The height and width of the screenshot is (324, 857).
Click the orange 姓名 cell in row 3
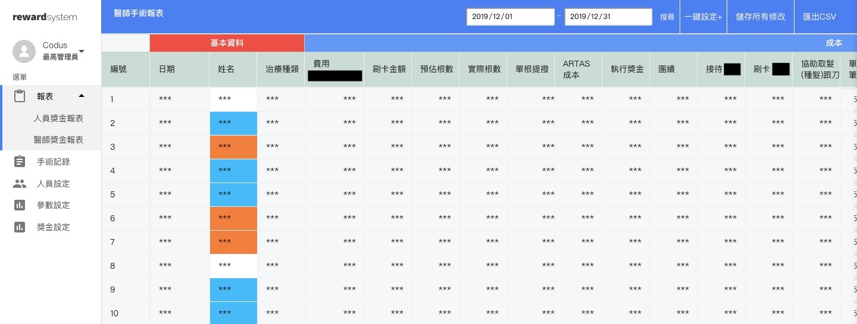click(x=233, y=147)
